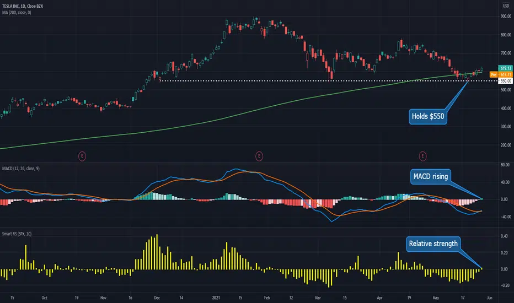514x303 pixels.
Task: Click the 500.00 price axis value
Action: coord(506,90)
